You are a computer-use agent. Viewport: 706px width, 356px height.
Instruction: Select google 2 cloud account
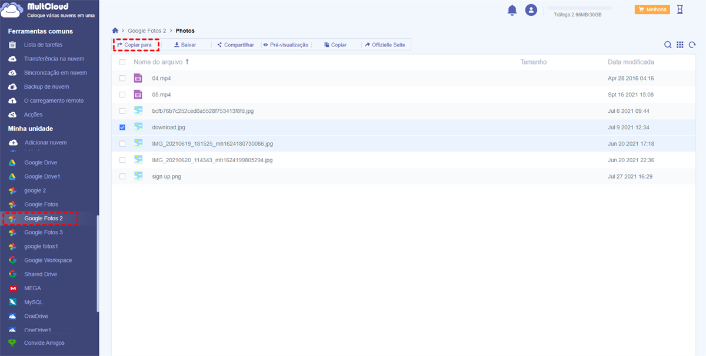[x=35, y=190]
